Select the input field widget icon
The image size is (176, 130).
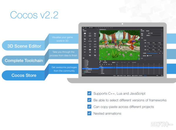pyautogui.click(x=95, y=44)
